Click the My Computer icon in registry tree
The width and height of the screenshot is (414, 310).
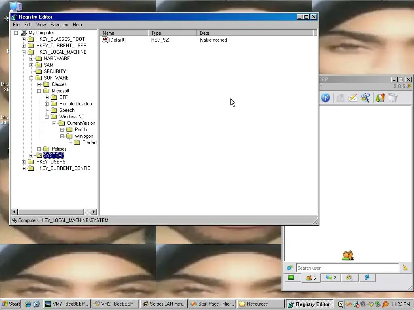tap(24, 33)
